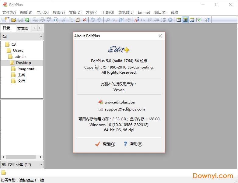The width and height of the screenshot is (238, 183).
Task: Click the View in Browser icon
Action: [56, 20]
